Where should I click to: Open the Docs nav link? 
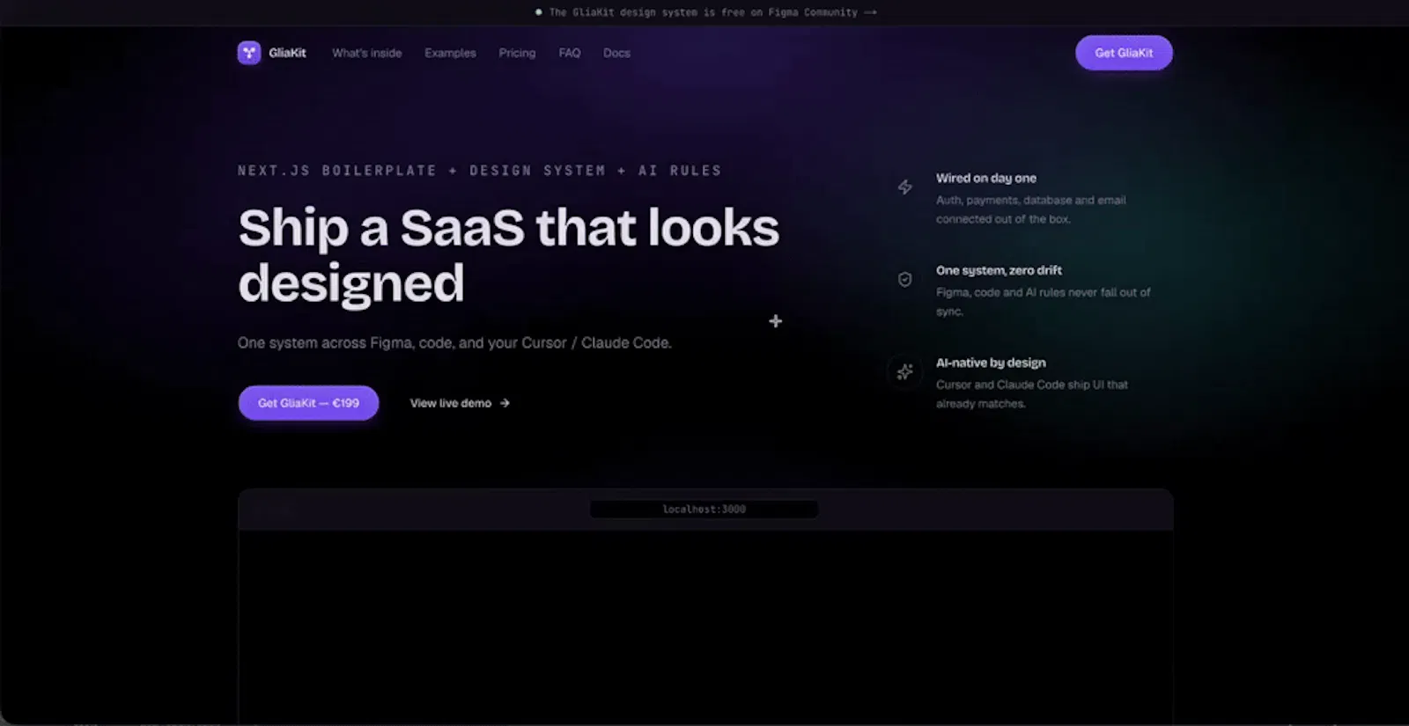pyautogui.click(x=616, y=53)
